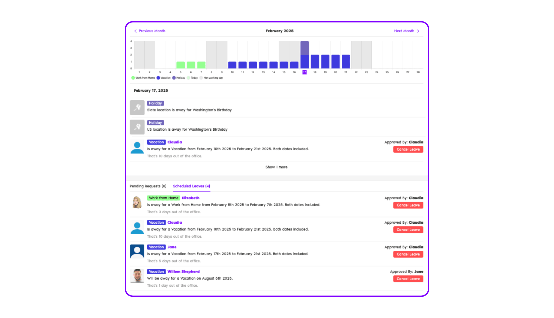This screenshot has height=318, width=554.
Task: Click Elizabeth's profile avatar icon
Action: (137, 202)
